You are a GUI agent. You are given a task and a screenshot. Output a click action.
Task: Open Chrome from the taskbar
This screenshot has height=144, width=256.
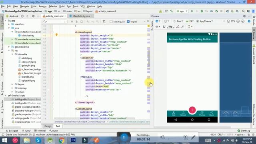tap(62, 140)
